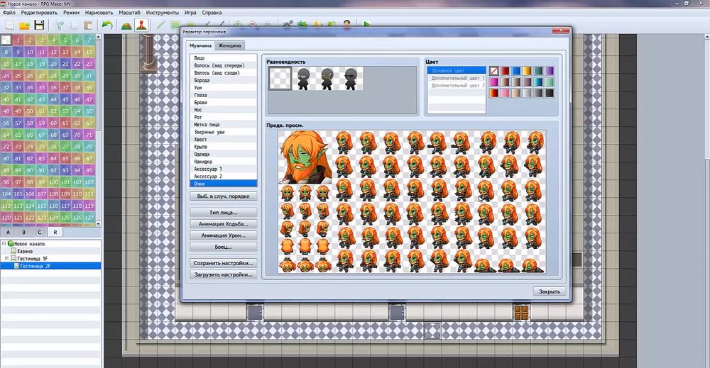Screen dimensions: 710x368
Task: Open the Справка menu
Action: pyautogui.click(x=212, y=13)
